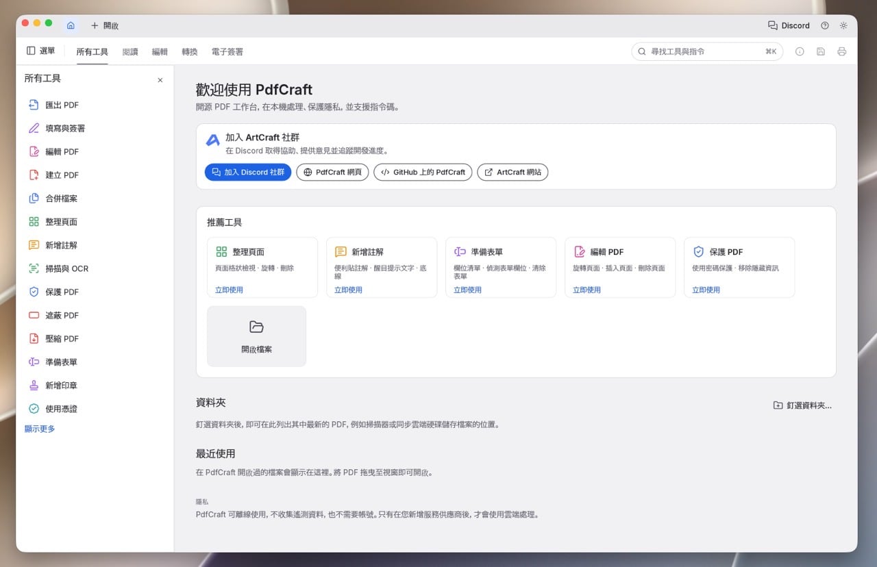Switch to the 編輯 tab
Screen dimensions: 877x567
pos(160,51)
